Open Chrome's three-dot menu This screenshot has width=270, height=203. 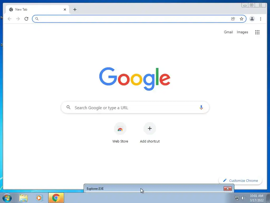(x=261, y=19)
